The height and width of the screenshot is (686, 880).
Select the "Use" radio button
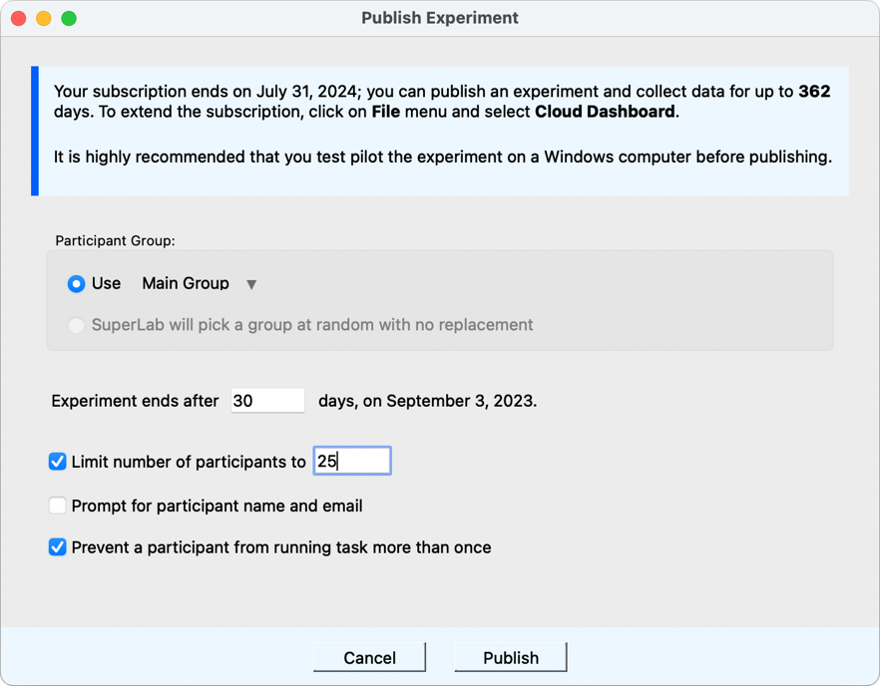pos(76,284)
